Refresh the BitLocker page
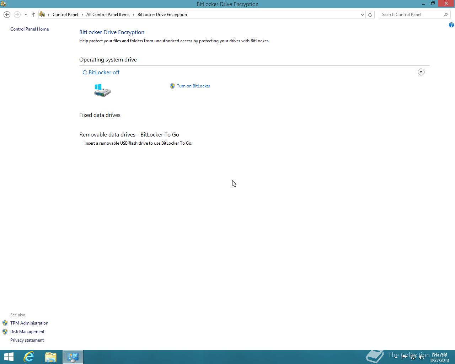455x364 pixels. 370,15
